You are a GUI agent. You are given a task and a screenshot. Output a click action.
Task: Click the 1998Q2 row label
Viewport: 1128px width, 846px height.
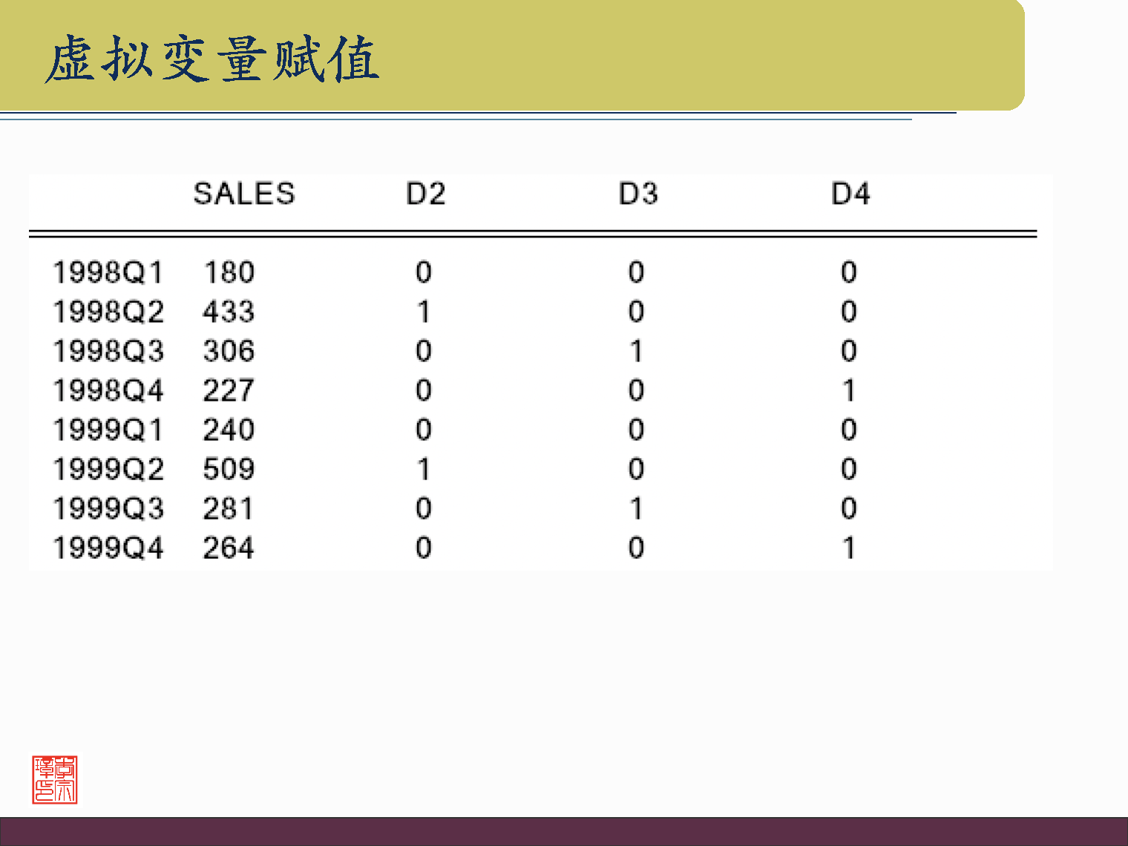[108, 312]
